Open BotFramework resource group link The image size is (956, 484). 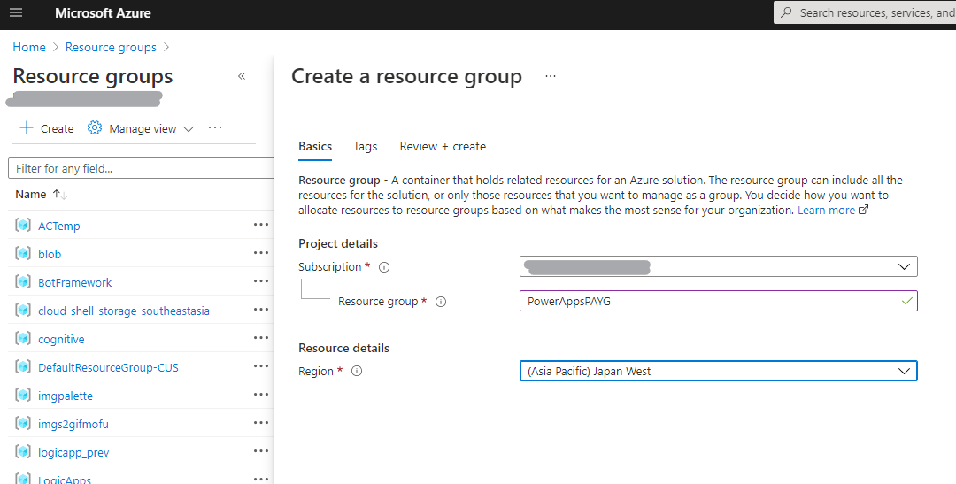[x=75, y=282]
